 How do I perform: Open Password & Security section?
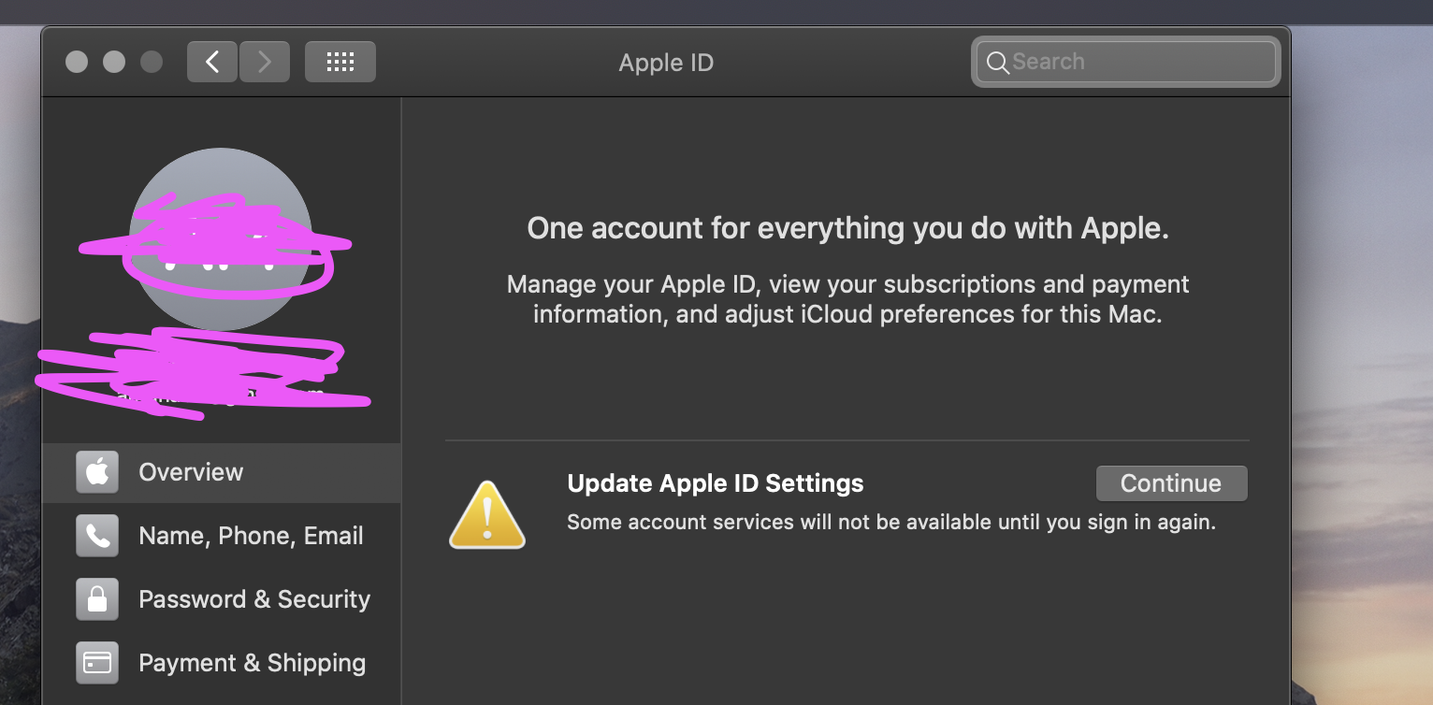click(222, 599)
